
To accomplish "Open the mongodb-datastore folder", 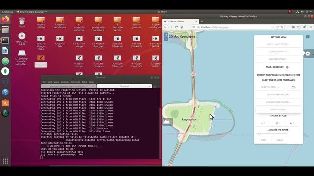I will [79, 24].
